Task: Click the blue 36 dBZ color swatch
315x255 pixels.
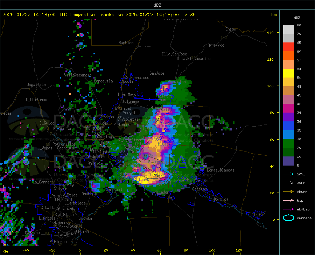Action: coord(288,126)
